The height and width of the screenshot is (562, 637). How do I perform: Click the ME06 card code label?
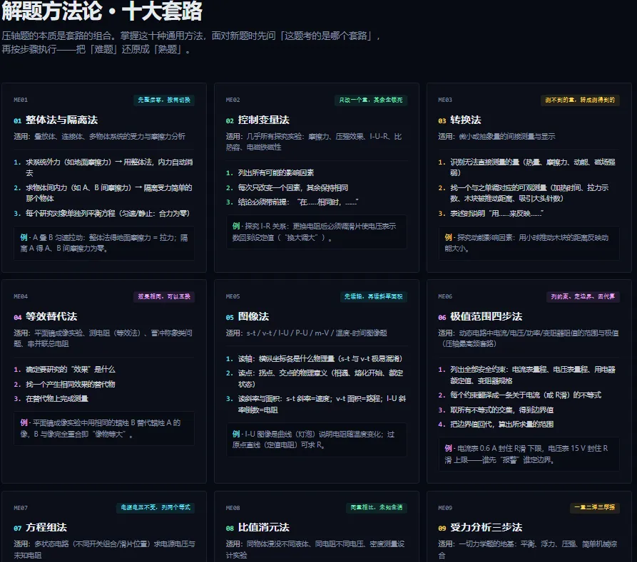[x=445, y=296]
